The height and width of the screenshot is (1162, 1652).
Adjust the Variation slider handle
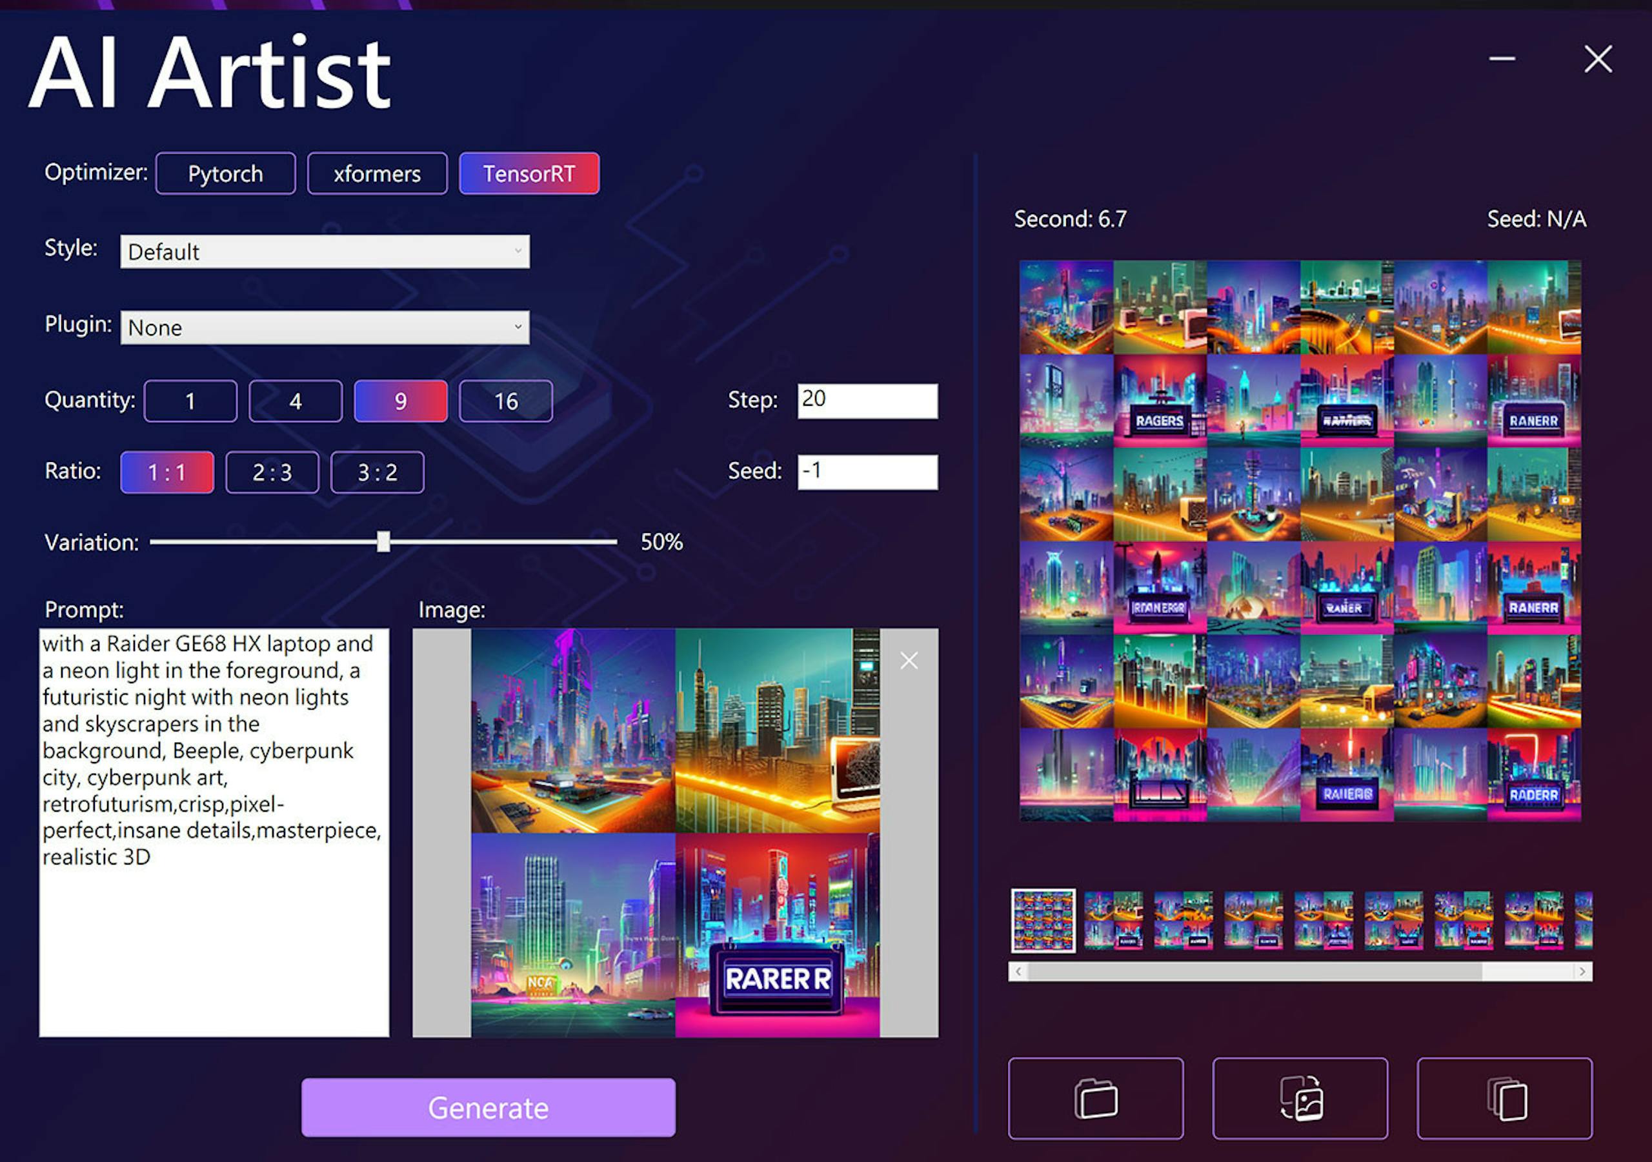point(383,542)
